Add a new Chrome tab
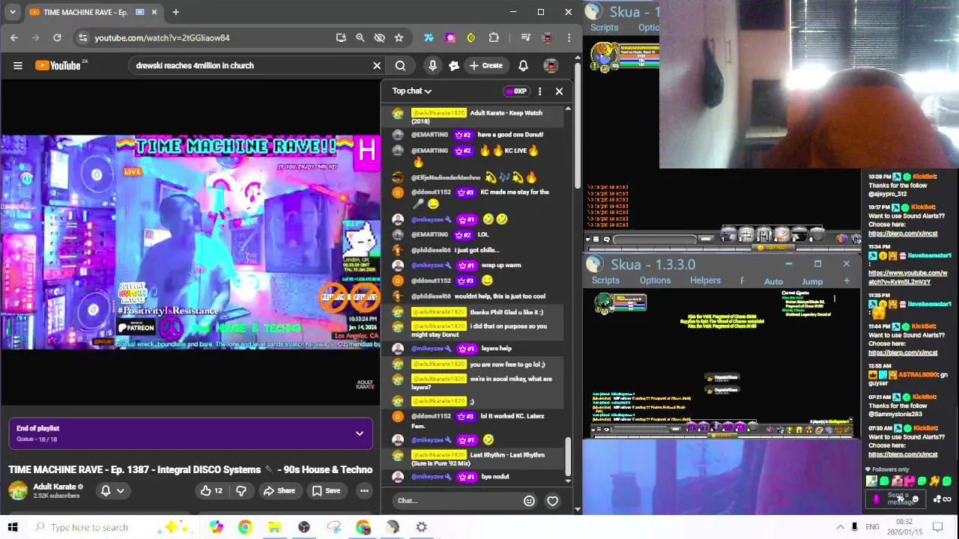 click(175, 12)
